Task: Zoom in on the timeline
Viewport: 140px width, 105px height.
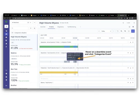Action: pos(125,31)
